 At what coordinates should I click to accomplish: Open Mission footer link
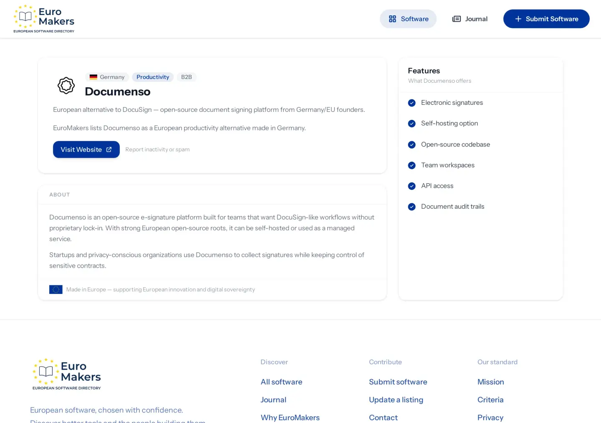click(491, 382)
